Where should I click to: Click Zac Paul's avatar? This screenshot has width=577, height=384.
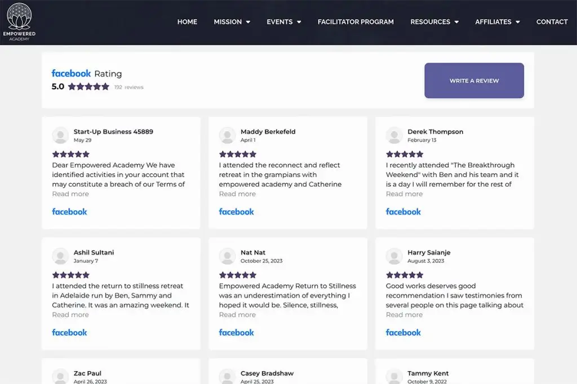click(x=60, y=376)
